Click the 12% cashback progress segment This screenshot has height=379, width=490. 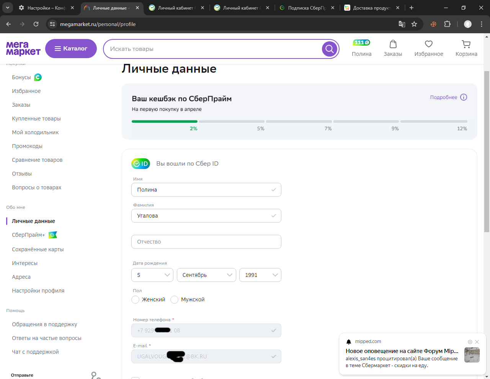coord(434,122)
